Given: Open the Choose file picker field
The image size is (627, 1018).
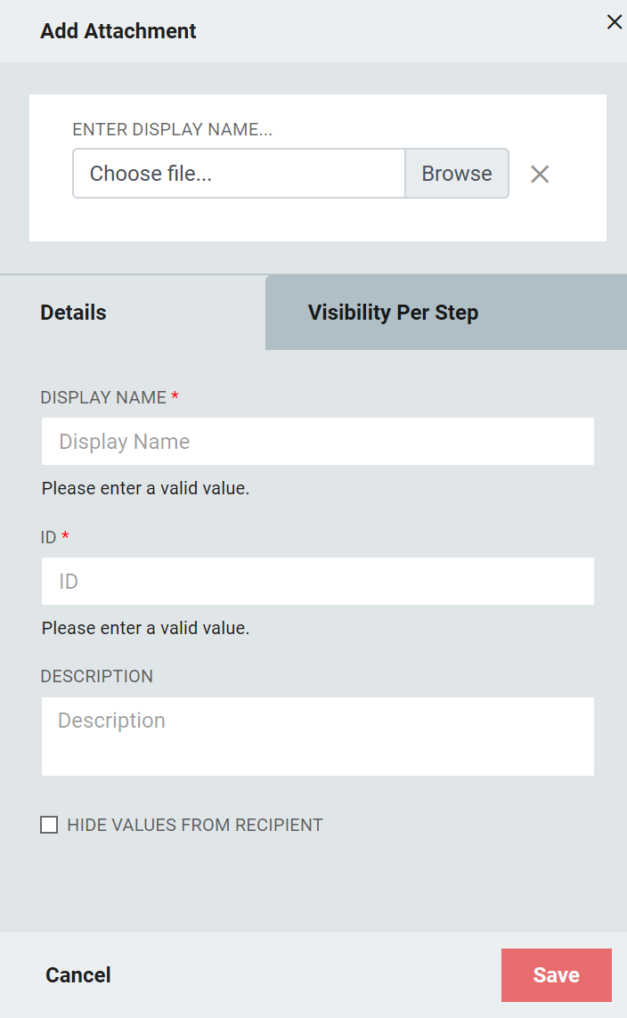Looking at the screenshot, I should click(x=239, y=174).
